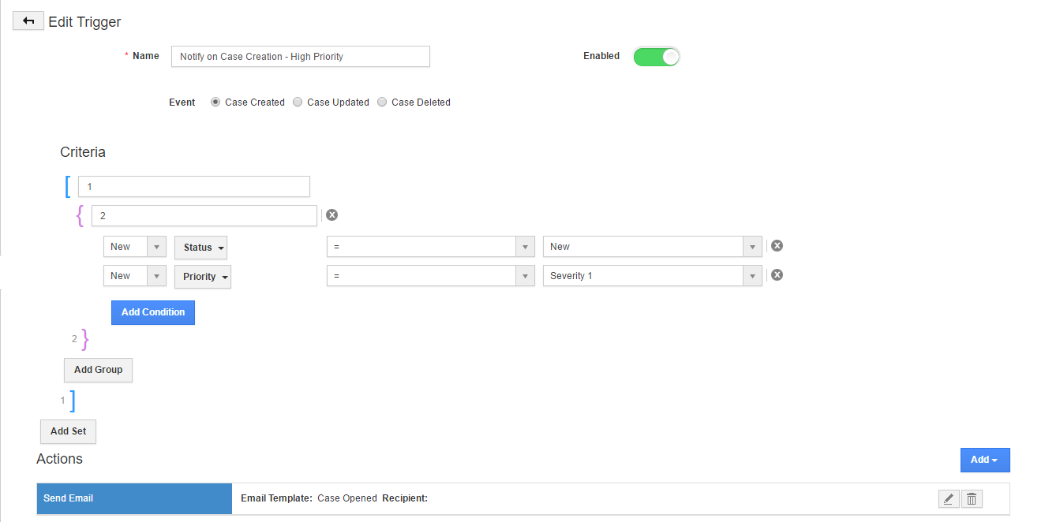
Task: Edit the Send Email action
Action: pyautogui.click(x=949, y=498)
